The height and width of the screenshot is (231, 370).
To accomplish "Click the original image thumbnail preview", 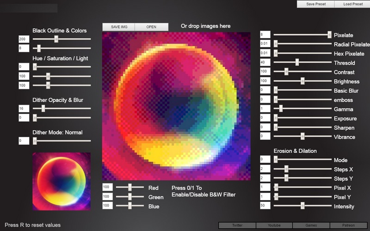I will pyautogui.click(x=62, y=181).
